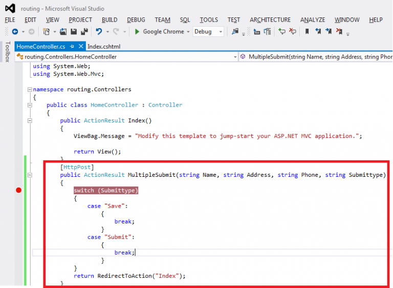Open the BUILD menu

[110, 19]
